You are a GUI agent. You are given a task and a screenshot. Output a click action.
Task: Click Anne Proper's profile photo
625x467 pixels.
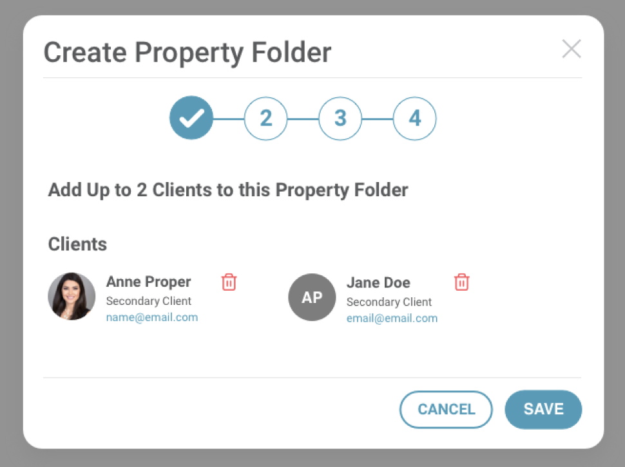[72, 297]
